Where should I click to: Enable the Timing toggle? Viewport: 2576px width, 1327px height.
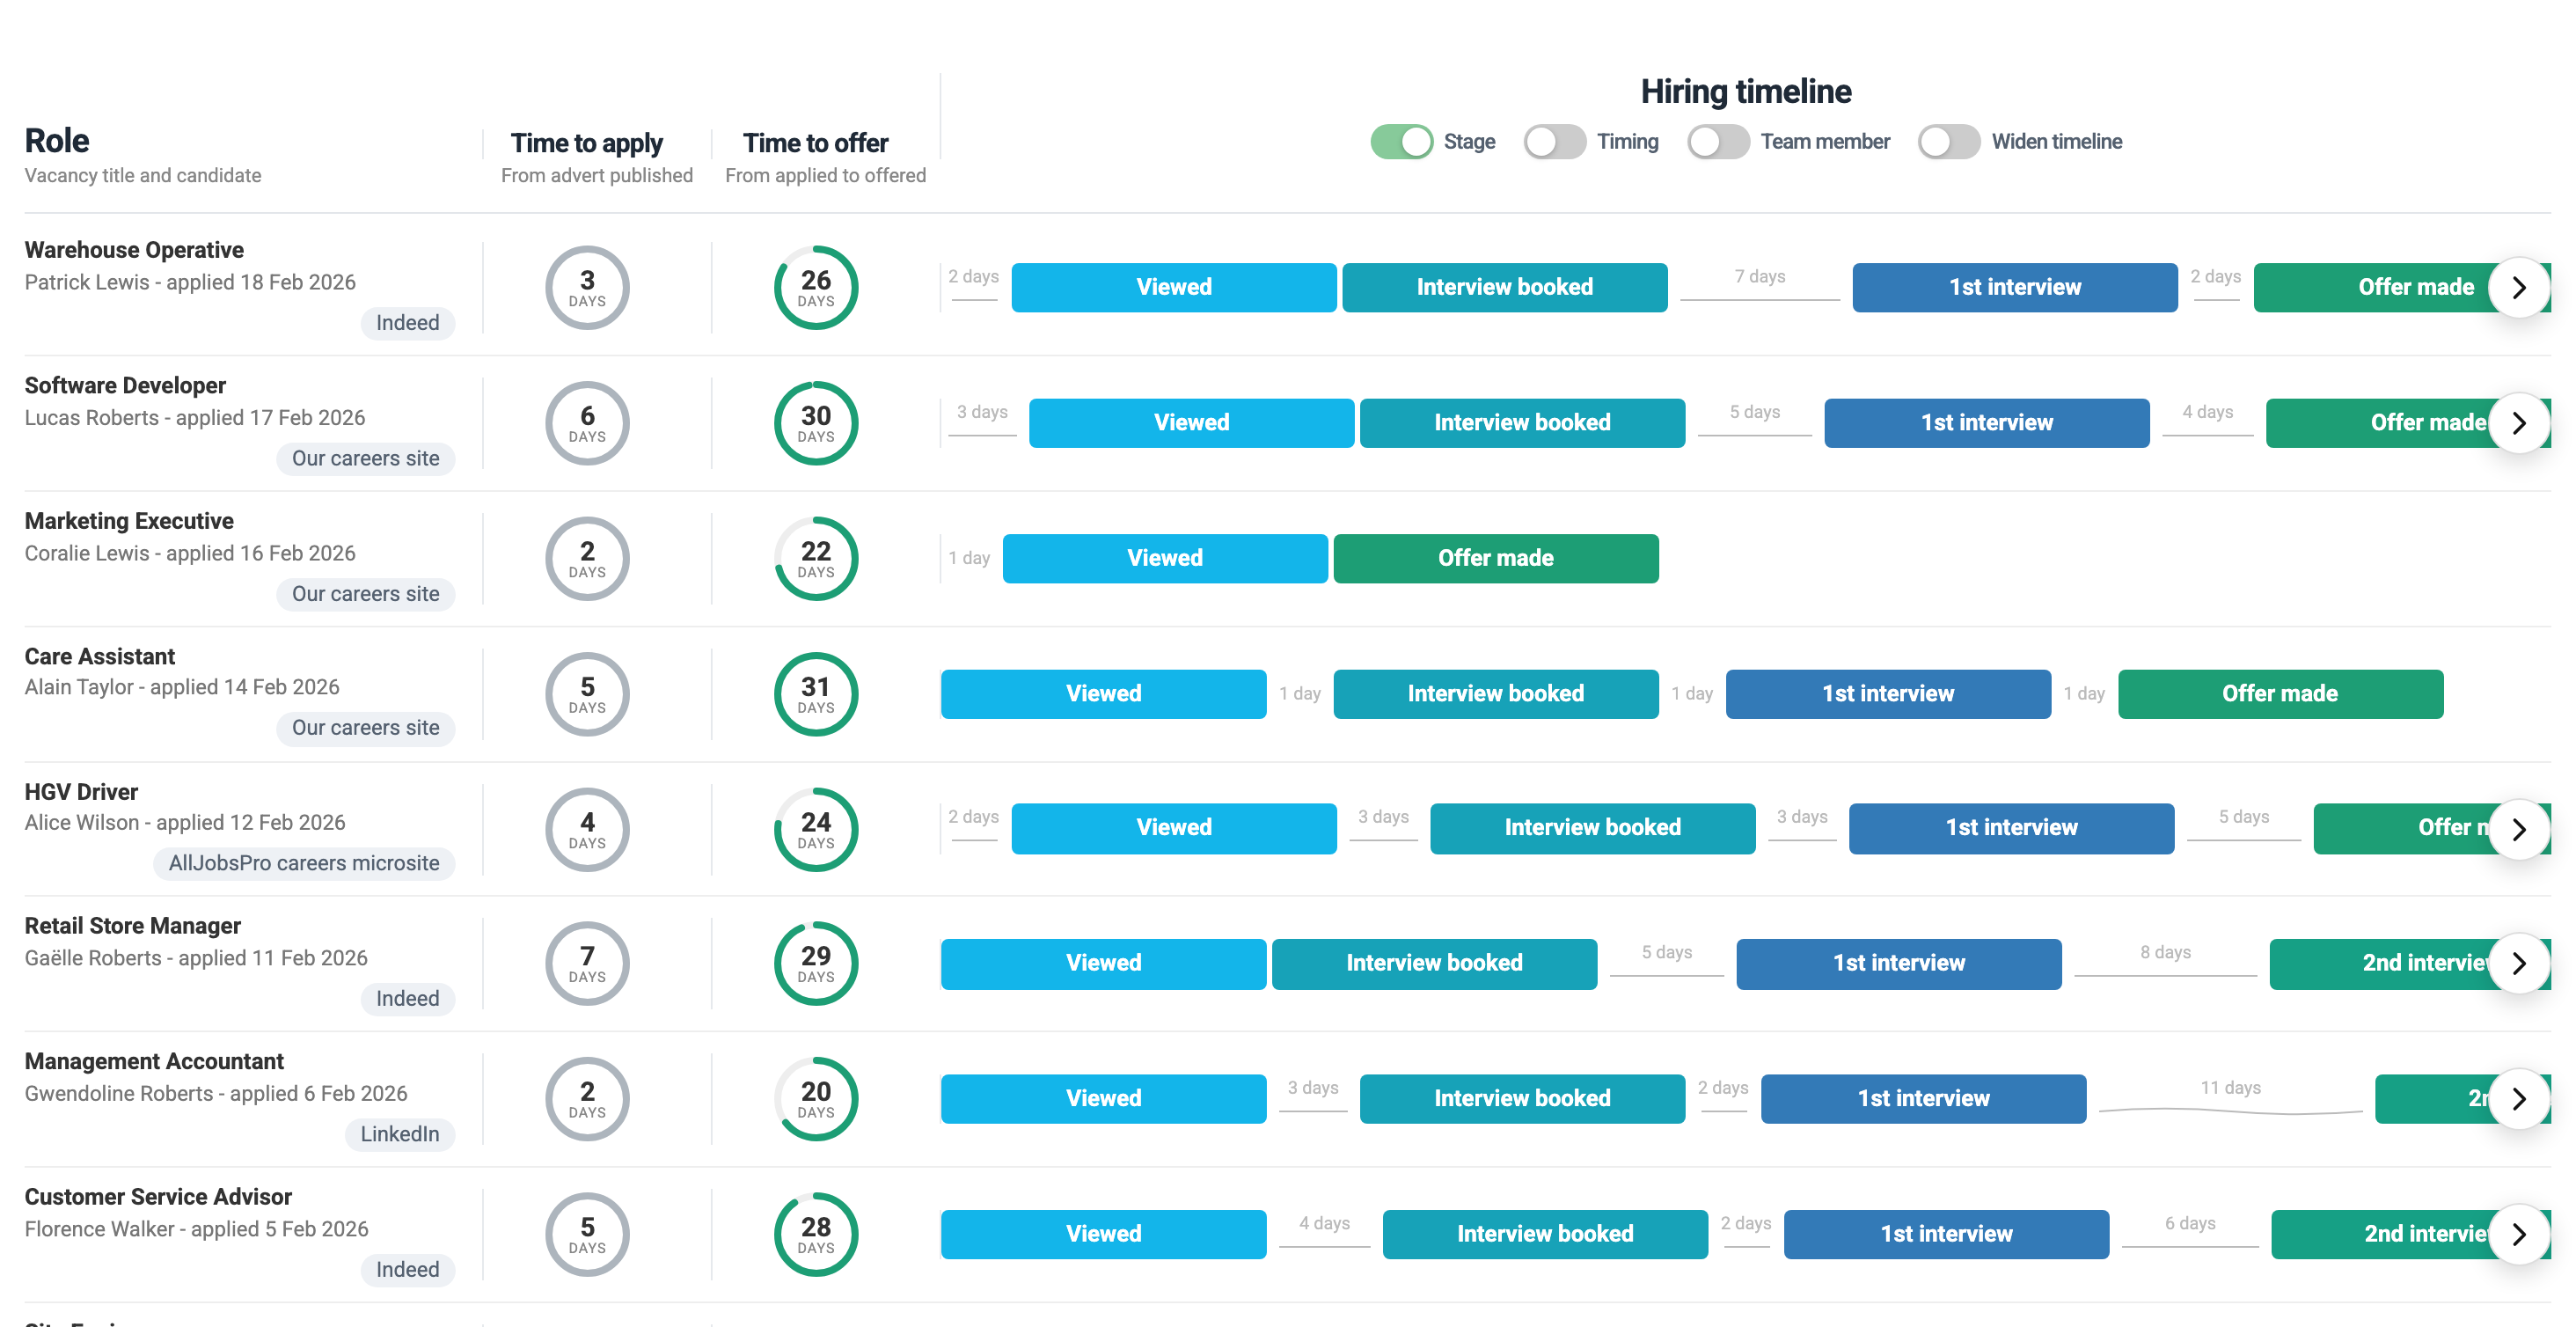[1554, 142]
